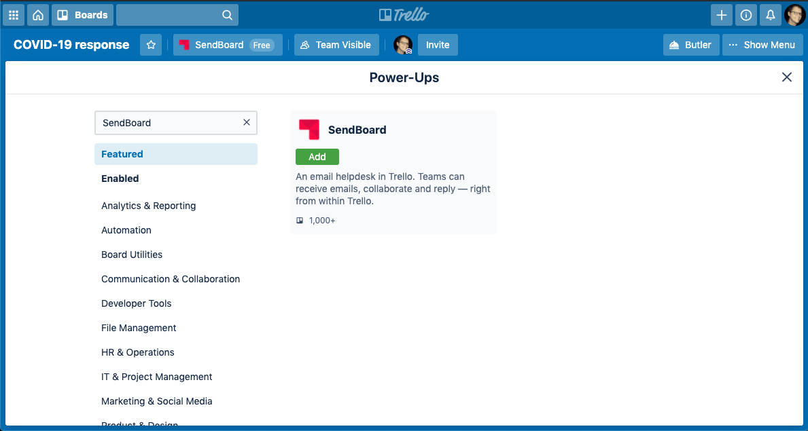Open Butler automation
Viewport: 808px width, 431px height.
click(691, 45)
